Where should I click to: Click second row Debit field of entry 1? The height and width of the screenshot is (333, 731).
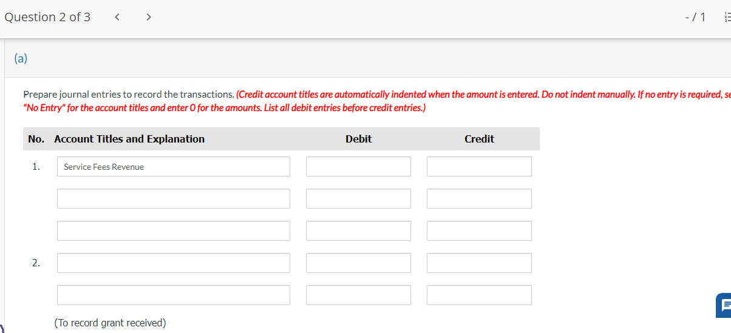(x=358, y=199)
